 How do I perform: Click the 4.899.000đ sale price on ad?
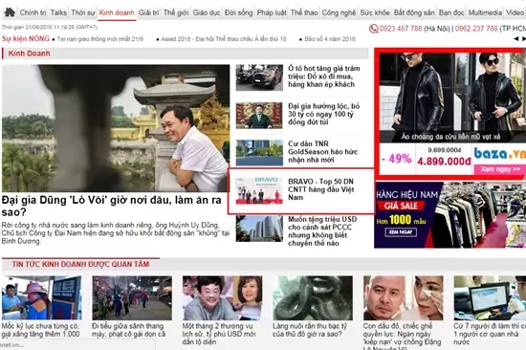(x=444, y=162)
